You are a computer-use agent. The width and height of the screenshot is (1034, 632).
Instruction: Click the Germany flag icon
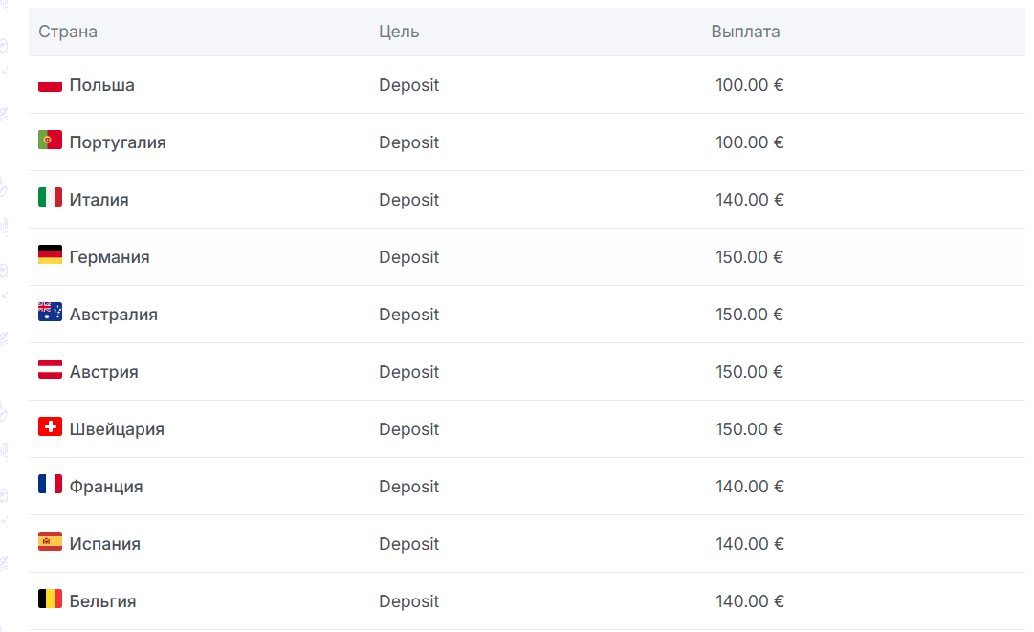click(50, 255)
